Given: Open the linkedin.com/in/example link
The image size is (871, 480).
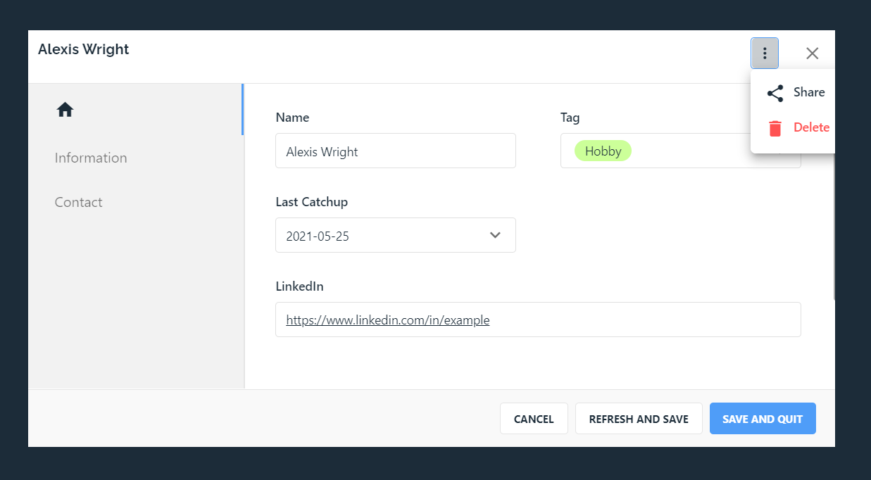Looking at the screenshot, I should pos(388,320).
